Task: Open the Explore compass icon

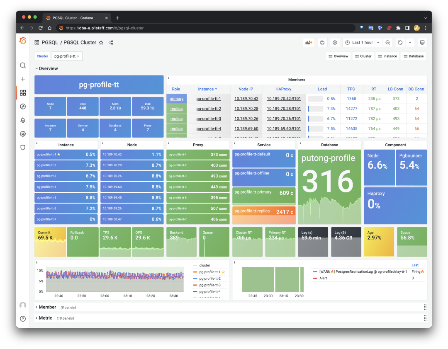Action: [x=23, y=107]
